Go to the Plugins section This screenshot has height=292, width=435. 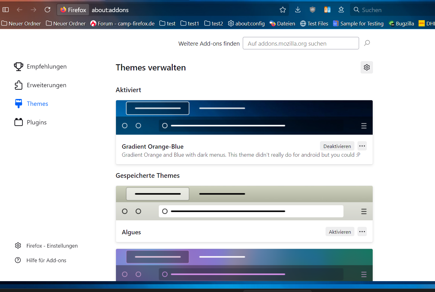coord(37,123)
